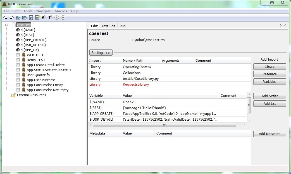Click the Save All toolbar icon
Screen dimensions: 291x174
click(37, 18)
